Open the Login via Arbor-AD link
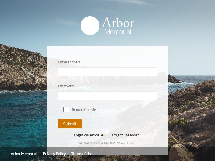The image size is (215, 161). (x=90, y=135)
